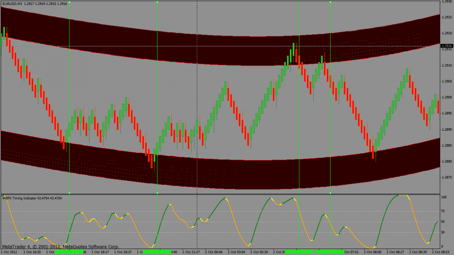Click the 2 Oct 08:27 time label
The image size is (454, 255).
pos(396,252)
